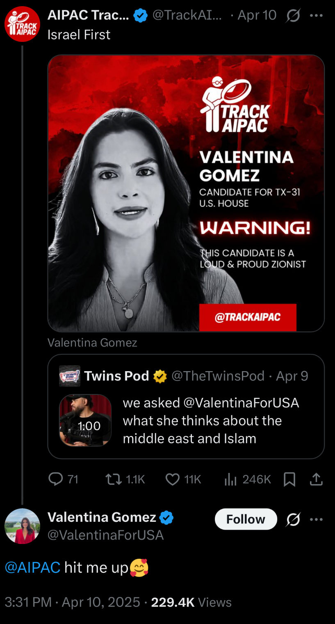Viewport: 335px width, 624px height.
Task: Open three-dot menu on Valentina Gomez reply
Action: tap(316, 520)
